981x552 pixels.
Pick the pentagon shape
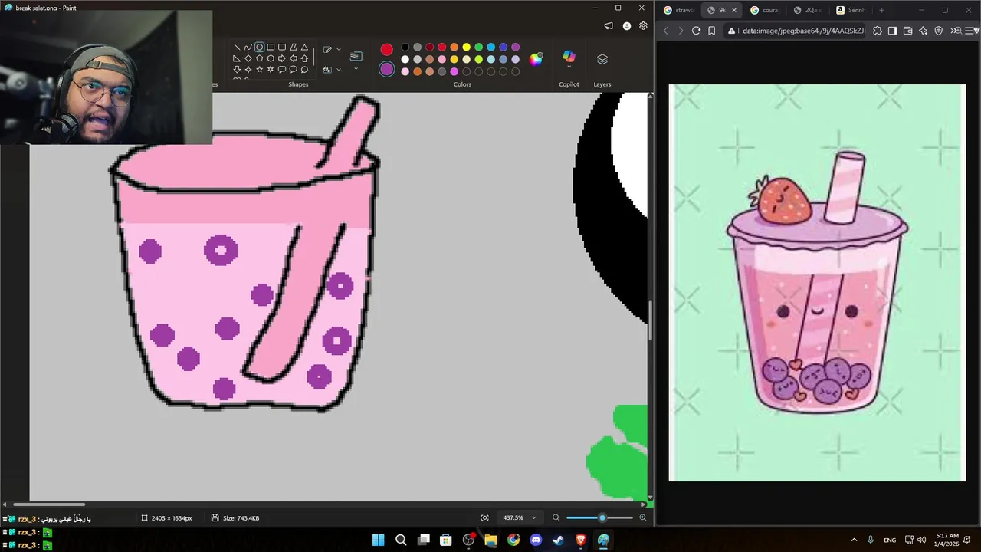point(259,58)
